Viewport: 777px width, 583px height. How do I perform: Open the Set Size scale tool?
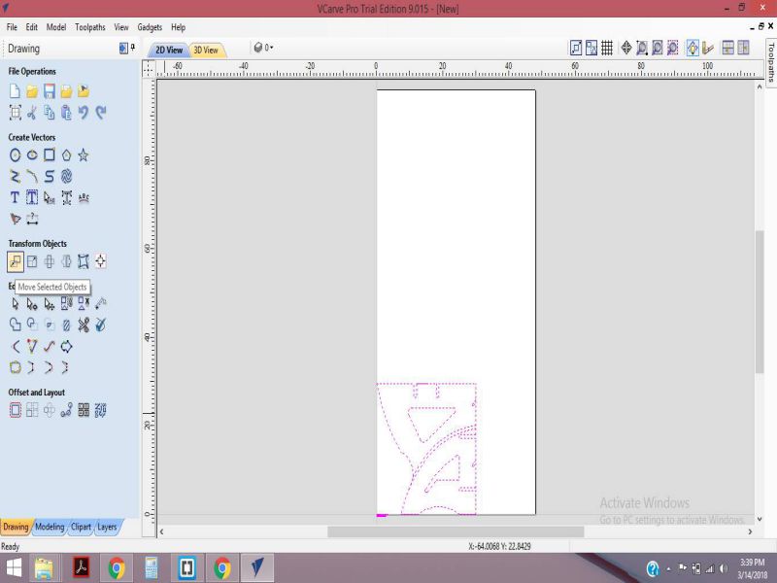click(x=32, y=261)
